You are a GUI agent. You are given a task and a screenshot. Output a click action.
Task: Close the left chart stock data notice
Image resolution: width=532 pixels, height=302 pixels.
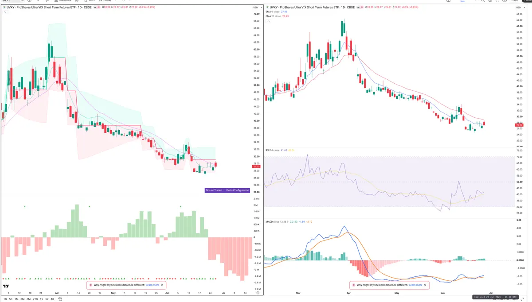tap(162, 285)
